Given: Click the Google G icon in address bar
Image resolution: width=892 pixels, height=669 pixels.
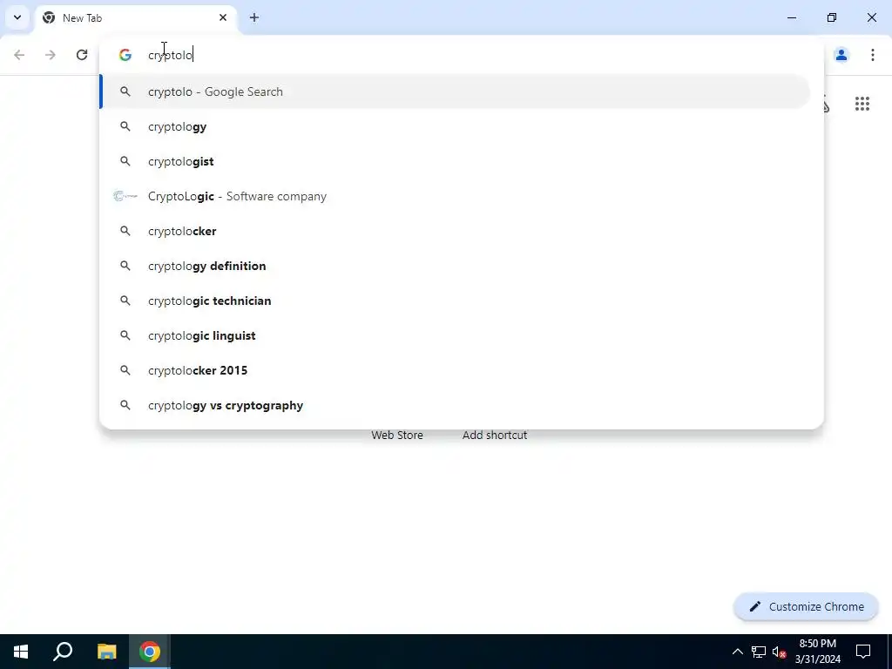Looking at the screenshot, I should pos(125,55).
